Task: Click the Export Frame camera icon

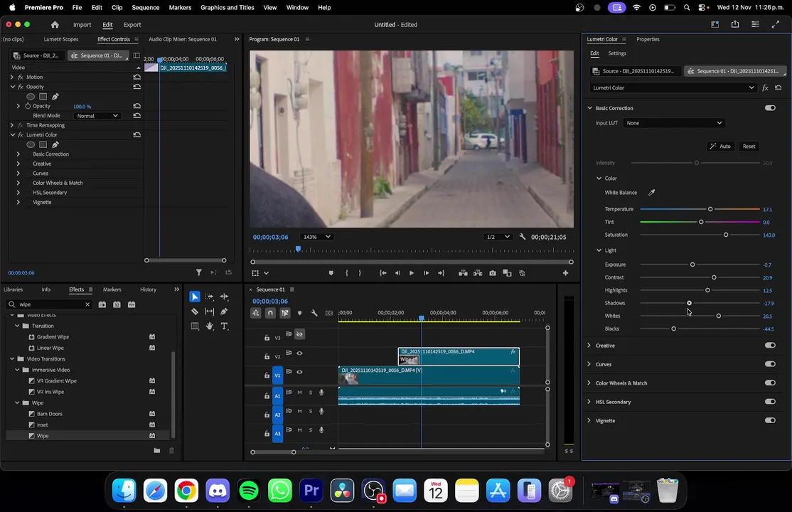Action: tap(492, 273)
